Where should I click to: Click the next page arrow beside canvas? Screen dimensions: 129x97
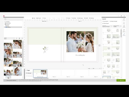pyautogui.click(x=99, y=46)
